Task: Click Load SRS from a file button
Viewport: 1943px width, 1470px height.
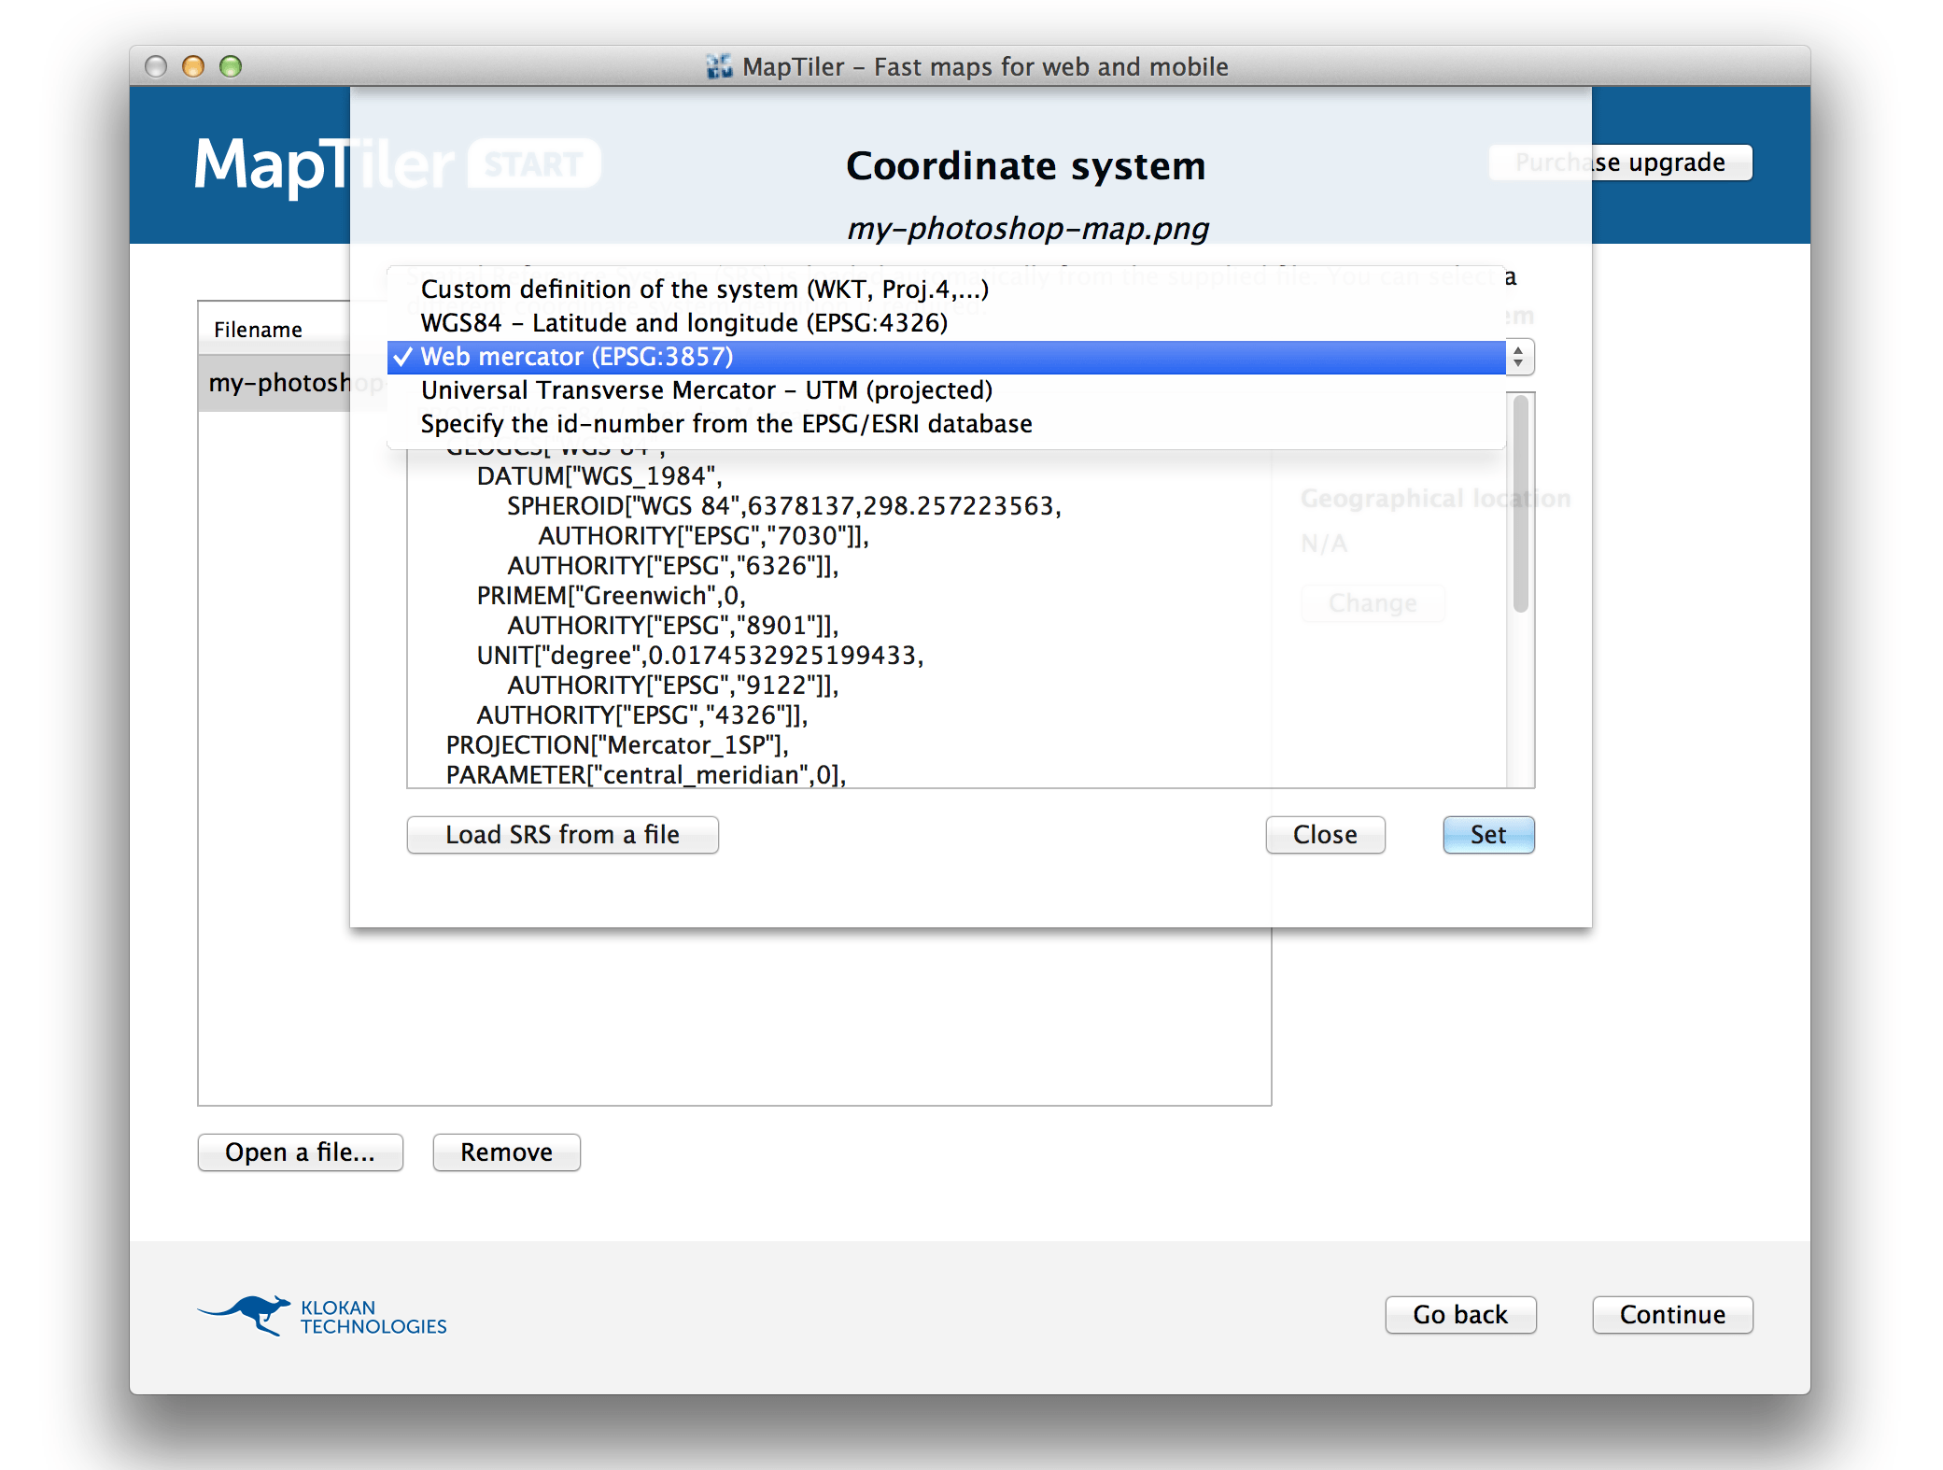Action: pyautogui.click(x=562, y=835)
